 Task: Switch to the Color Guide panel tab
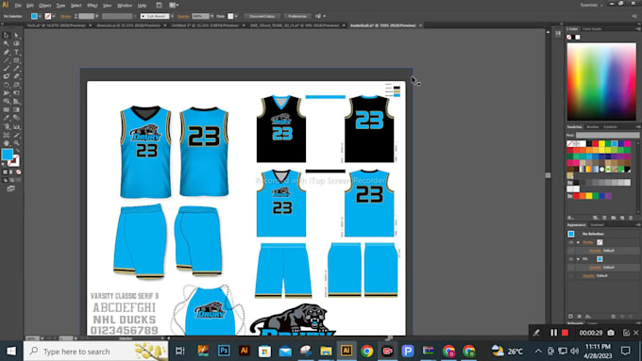[592, 29]
